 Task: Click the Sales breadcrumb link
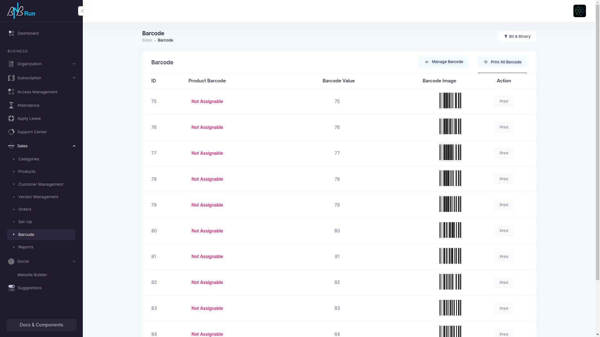coord(147,40)
